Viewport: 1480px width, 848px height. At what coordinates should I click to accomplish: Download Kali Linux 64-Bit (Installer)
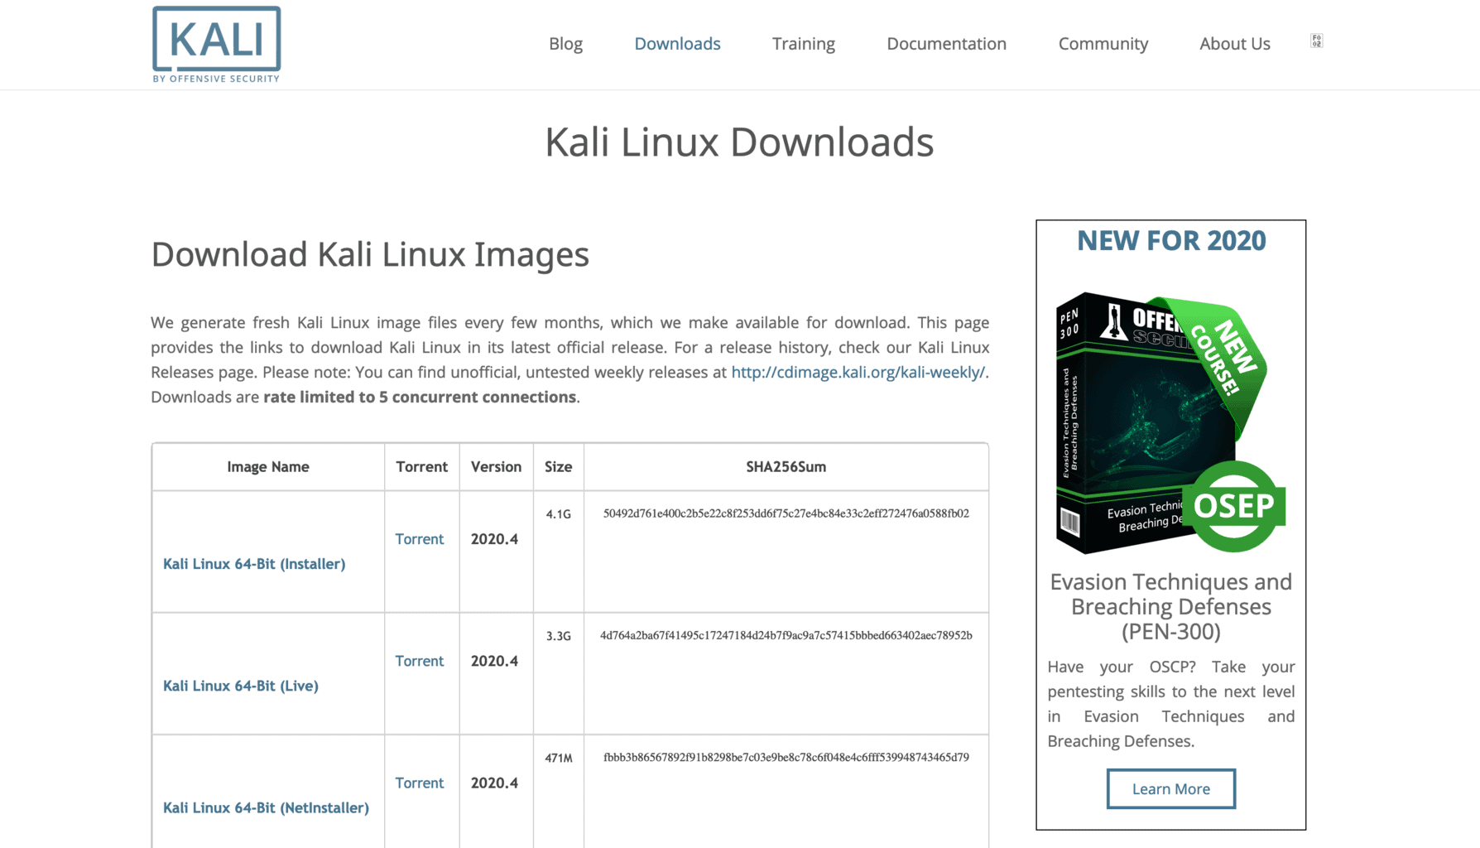click(x=254, y=563)
